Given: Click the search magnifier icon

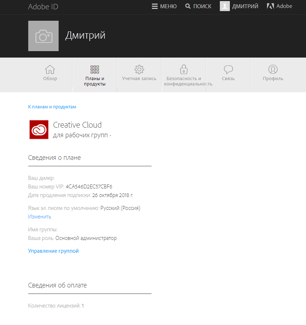Looking at the screenshot, I should point(188,6).
